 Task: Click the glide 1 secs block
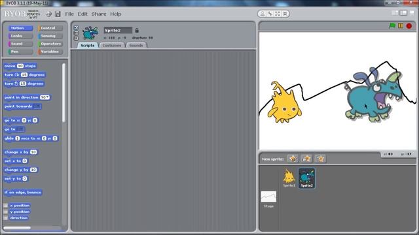click(x=31, y=138)
